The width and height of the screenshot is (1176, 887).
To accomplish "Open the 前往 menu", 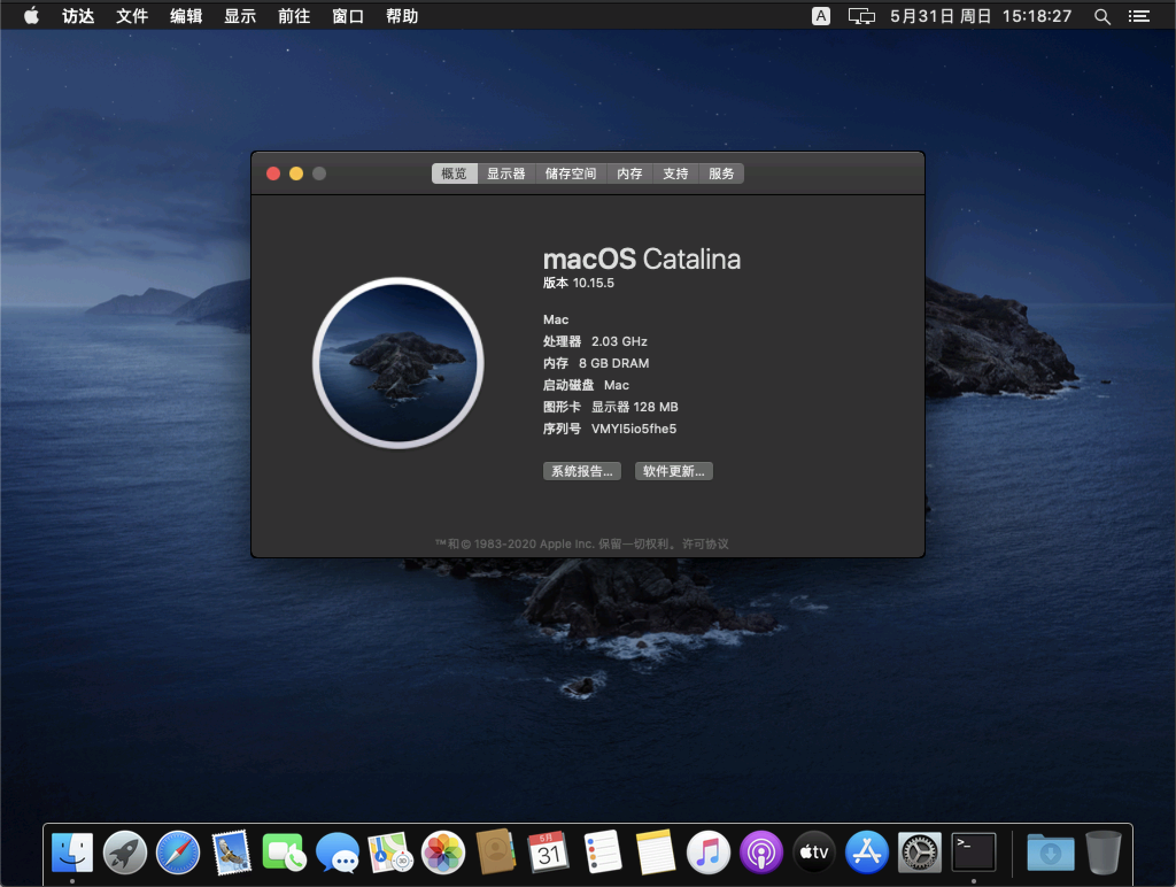I will 294,16.
